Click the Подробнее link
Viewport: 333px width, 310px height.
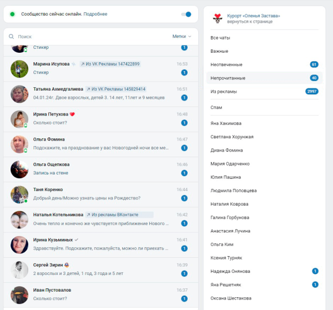95,14
